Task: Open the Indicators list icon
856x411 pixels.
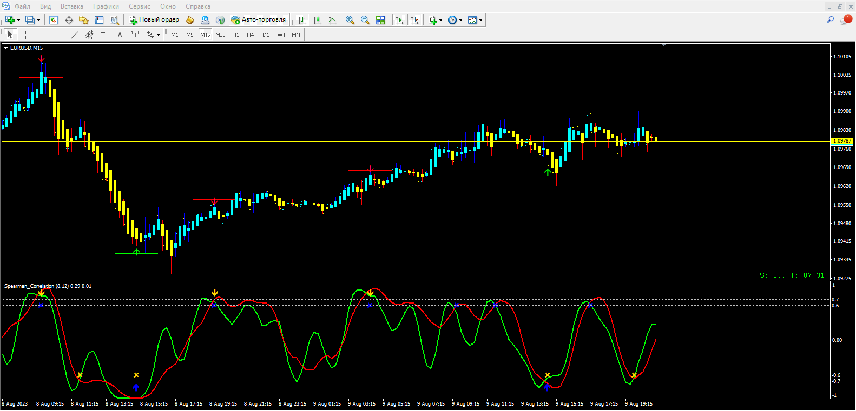Action: click(433, 20)
